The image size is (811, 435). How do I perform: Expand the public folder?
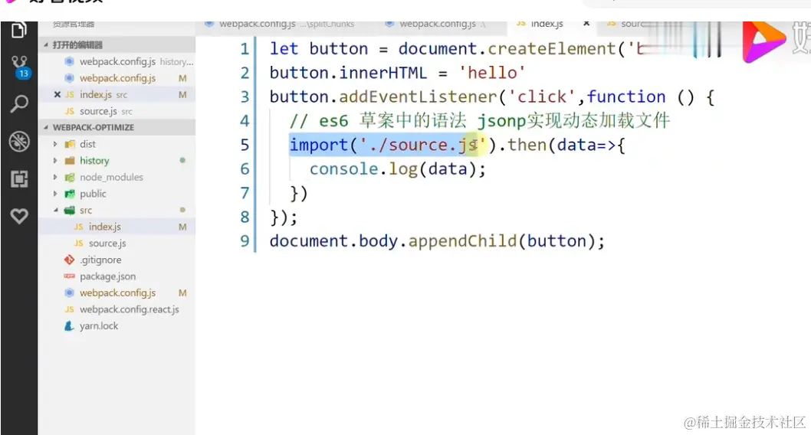(x=55, y=194)
